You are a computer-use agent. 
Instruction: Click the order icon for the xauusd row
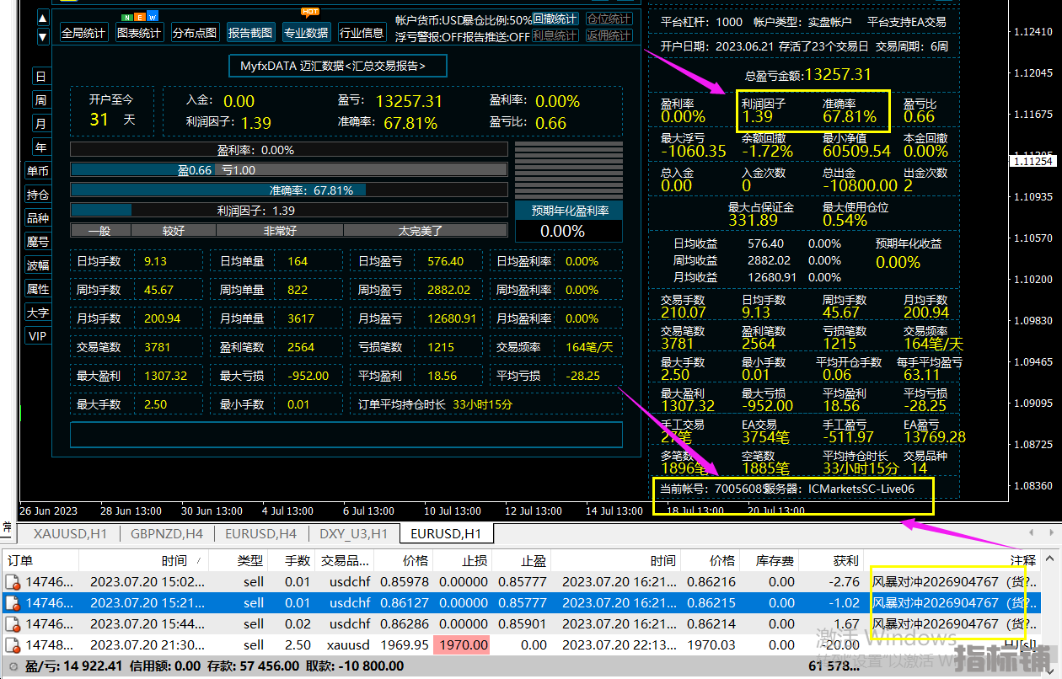[x=13, y=645]
